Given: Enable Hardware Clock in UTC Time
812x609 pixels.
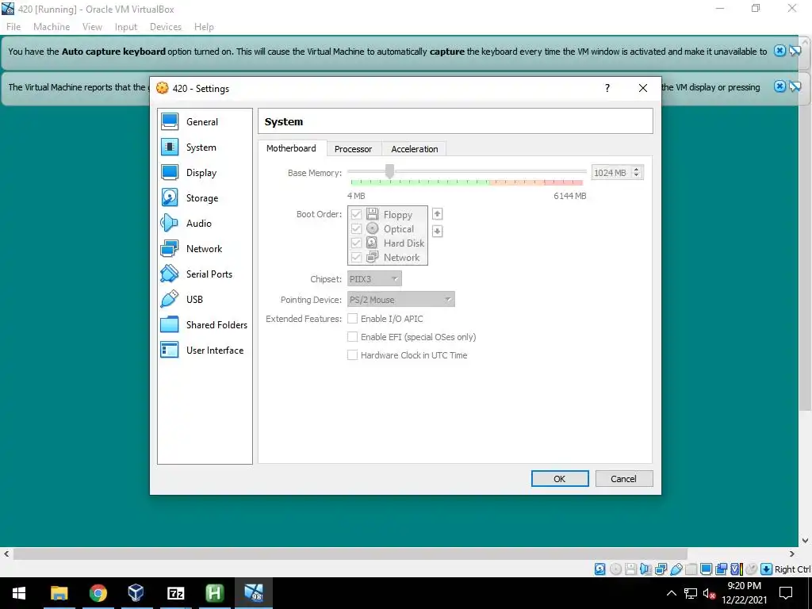Looking at the screenshot, I should [x=352, y=354].
